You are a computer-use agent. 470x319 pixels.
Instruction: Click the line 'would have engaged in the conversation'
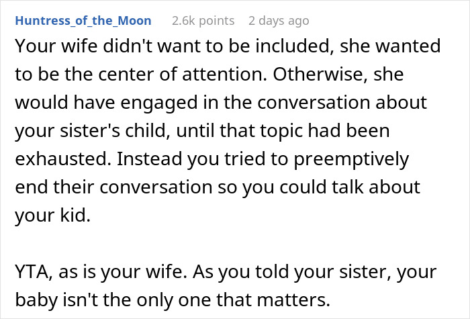coord(221,102)
